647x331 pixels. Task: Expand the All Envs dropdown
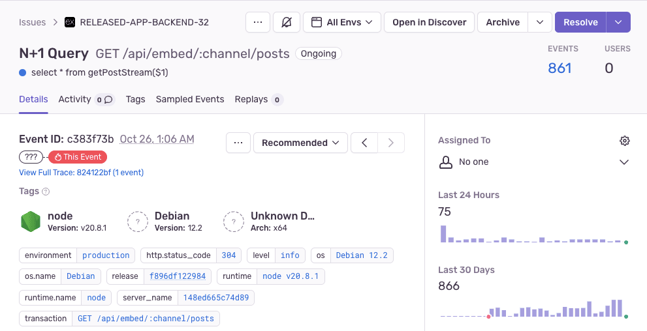pyautogui.click(x=342, y=22)
